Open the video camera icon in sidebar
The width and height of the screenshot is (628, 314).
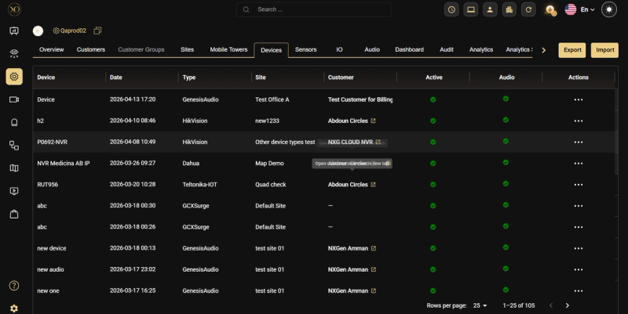coord(14,99)
